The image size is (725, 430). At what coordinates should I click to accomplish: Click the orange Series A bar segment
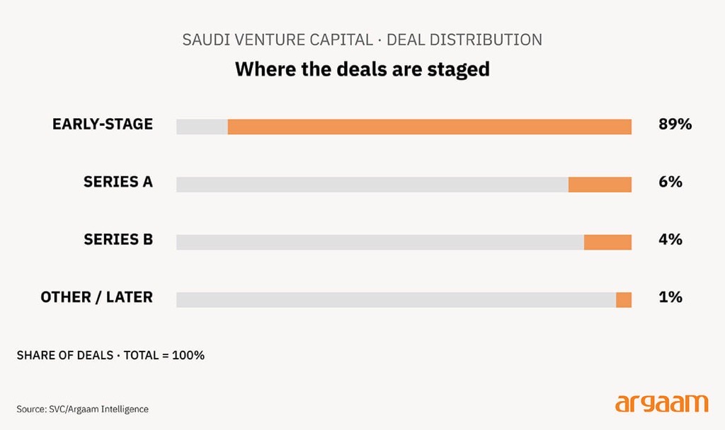pos(600,185)
